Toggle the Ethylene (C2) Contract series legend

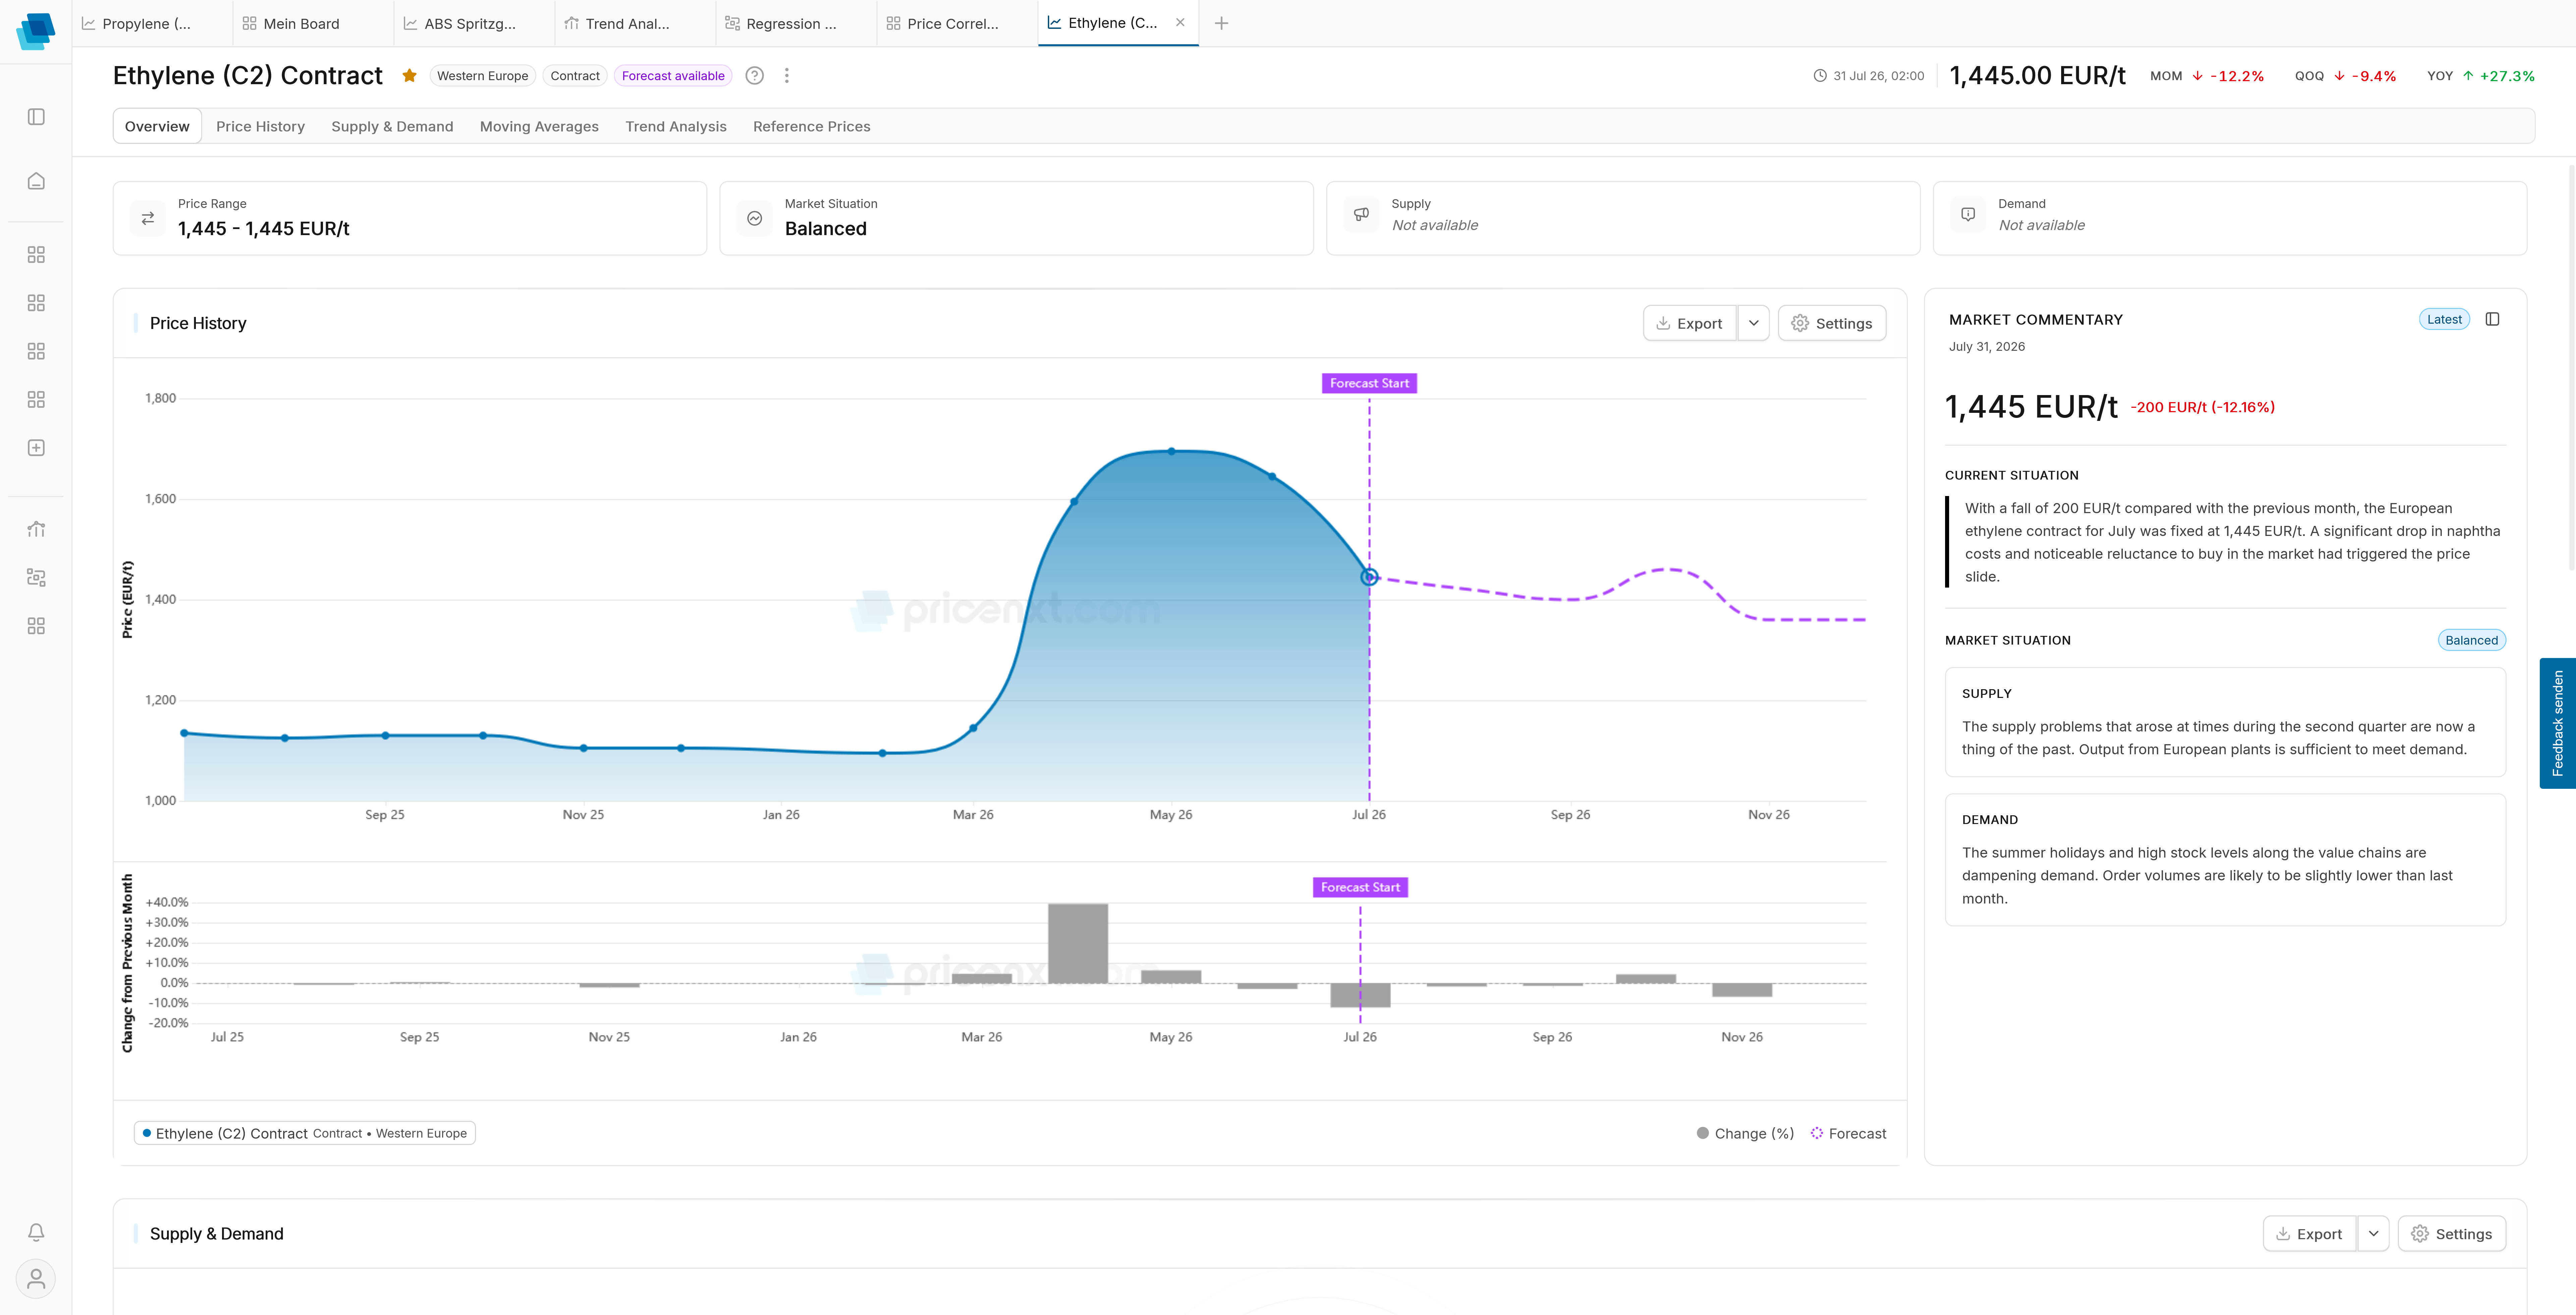click(x=305, y=1133)
